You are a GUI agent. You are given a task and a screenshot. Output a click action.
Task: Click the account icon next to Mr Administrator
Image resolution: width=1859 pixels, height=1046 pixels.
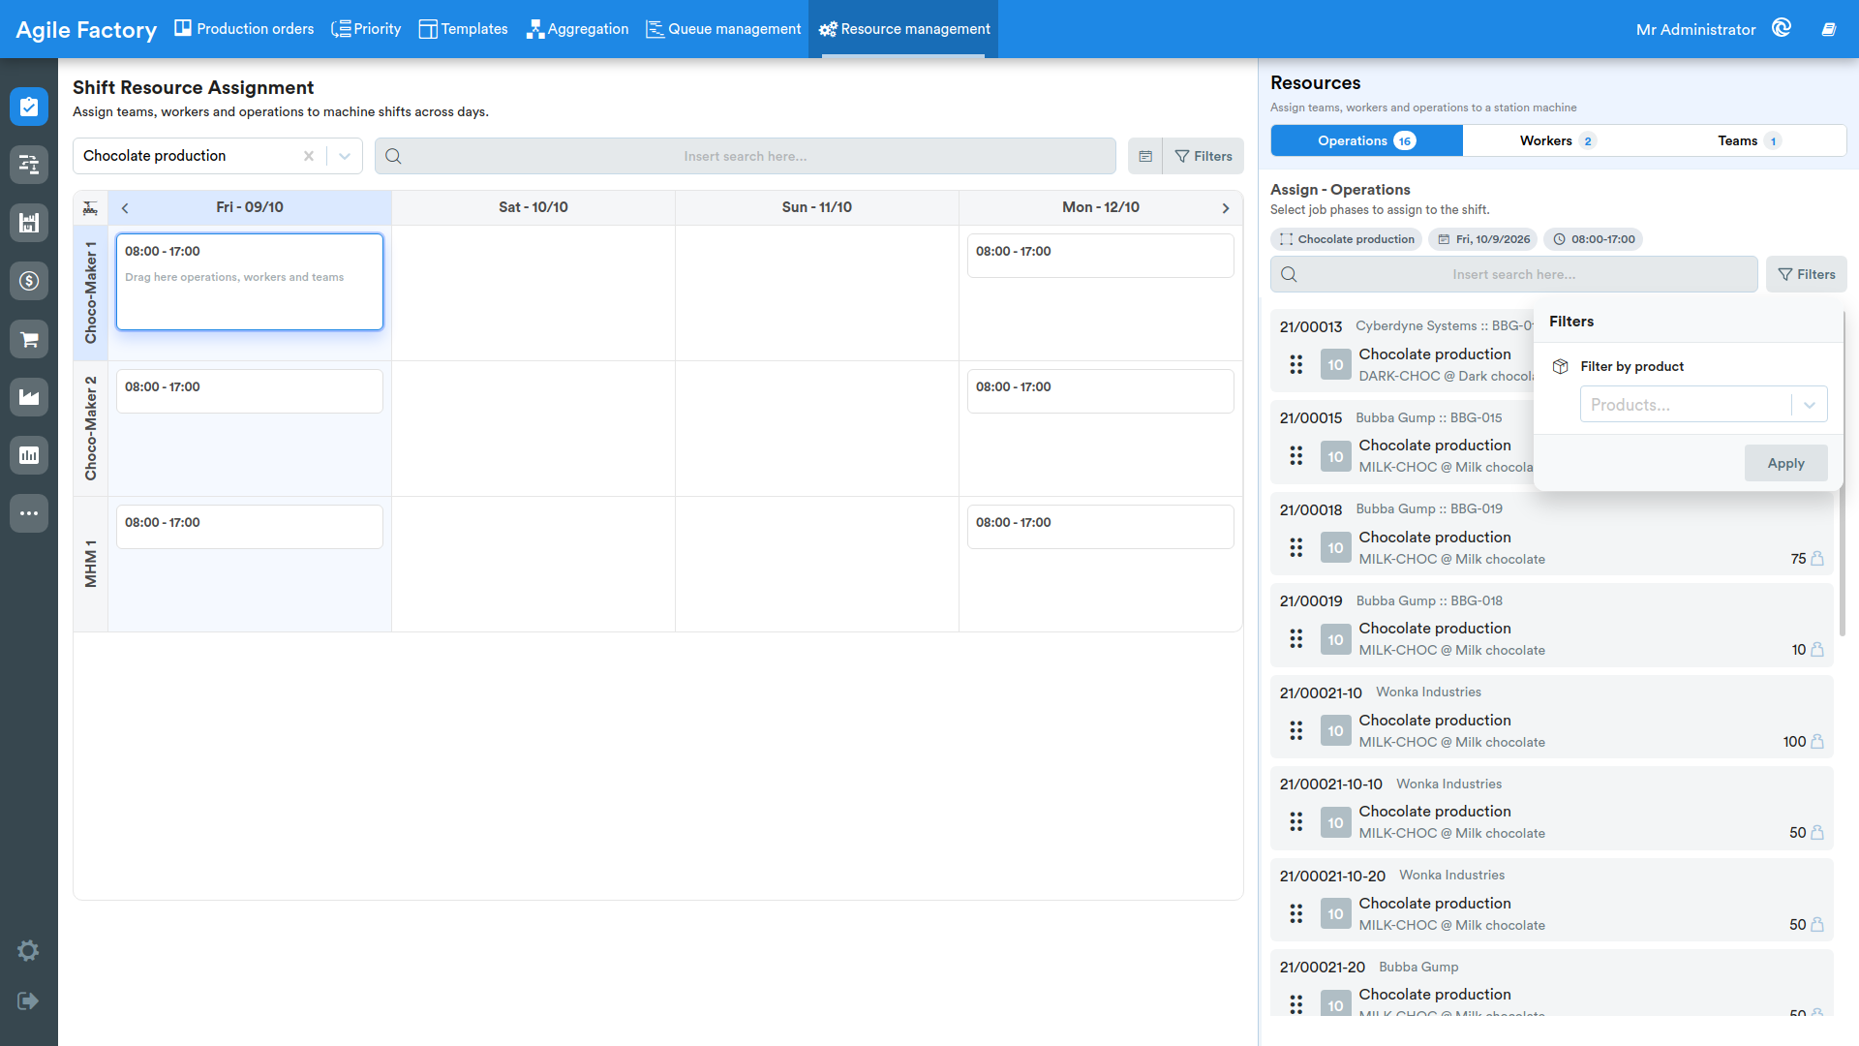point(1782,28)
